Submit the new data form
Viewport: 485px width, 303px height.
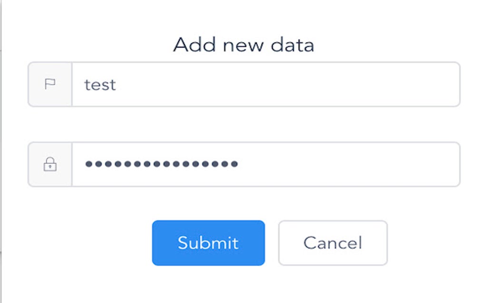coord(208,243)
